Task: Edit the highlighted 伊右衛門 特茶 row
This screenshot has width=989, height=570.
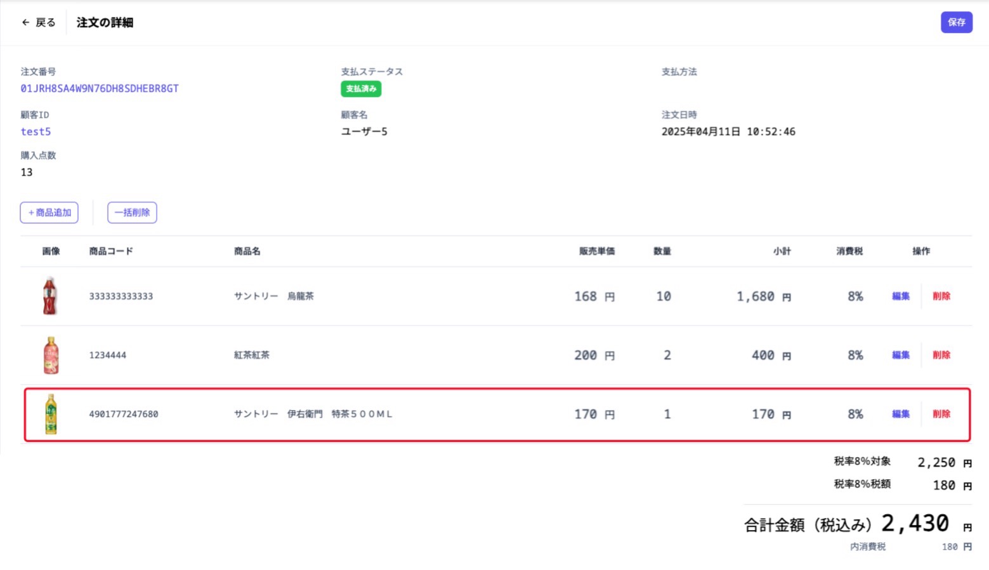Action: pos(900,414)
